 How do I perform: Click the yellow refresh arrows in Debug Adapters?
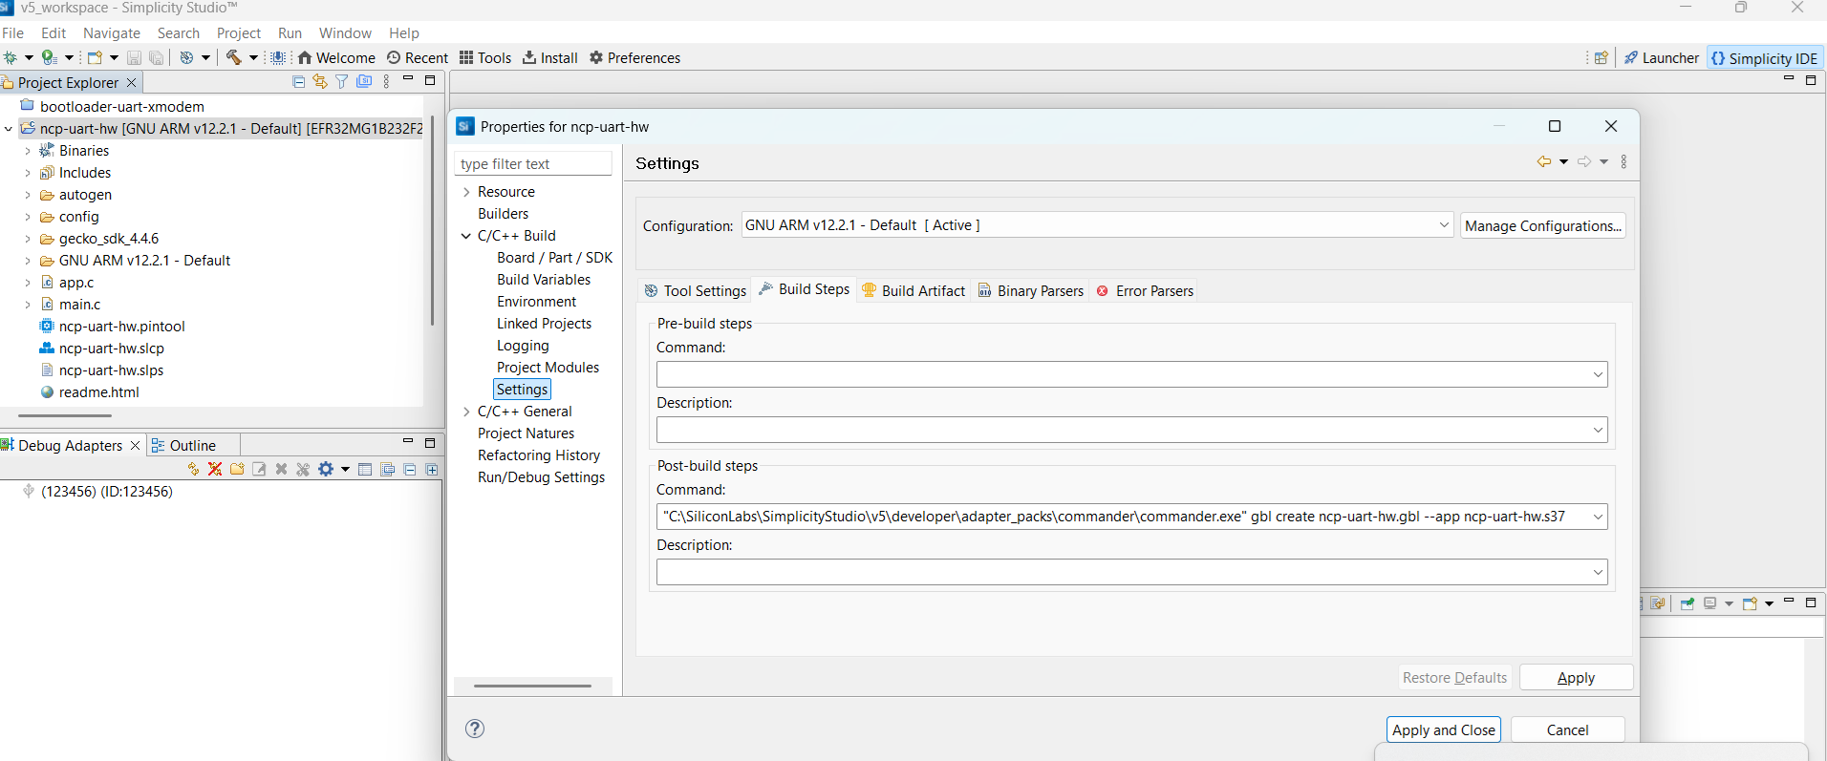click(x=193, y=469)
